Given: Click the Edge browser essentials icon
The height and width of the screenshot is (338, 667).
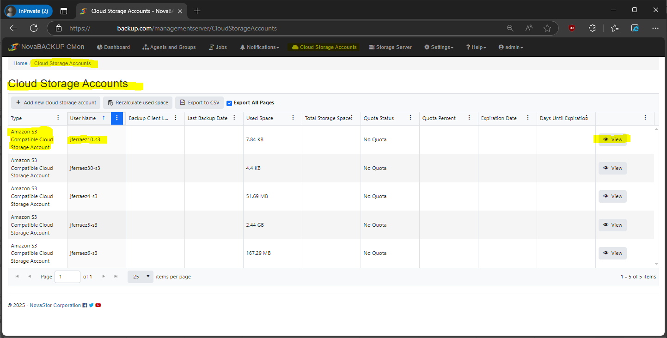Looking at the screenshot, I should pyautogui.click(x=635, y=28).
